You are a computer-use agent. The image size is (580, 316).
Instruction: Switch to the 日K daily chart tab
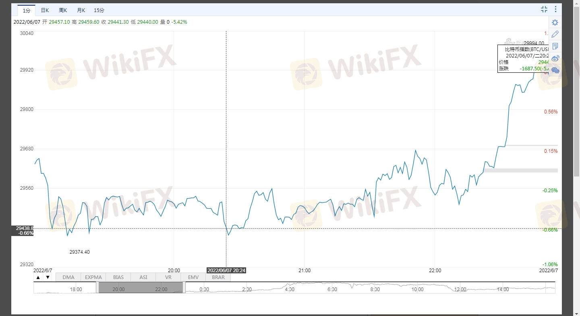click(x=45, y=10)
